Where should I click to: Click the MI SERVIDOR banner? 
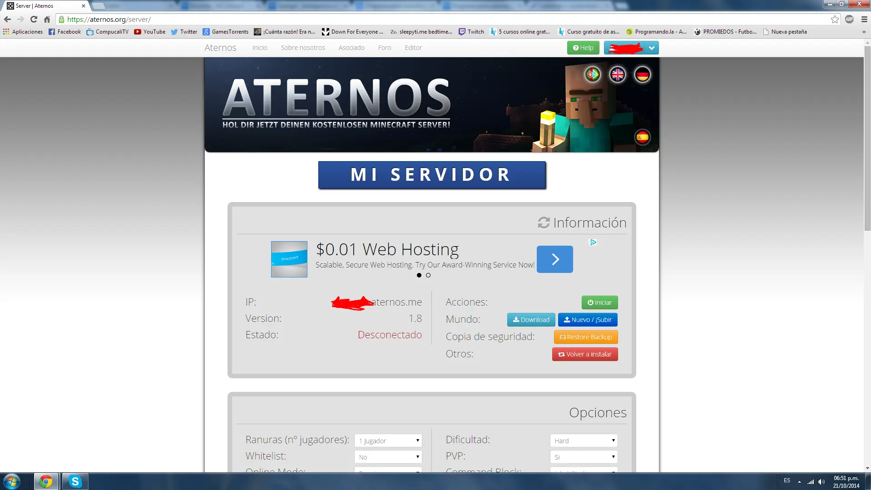[x=432, y=175]
